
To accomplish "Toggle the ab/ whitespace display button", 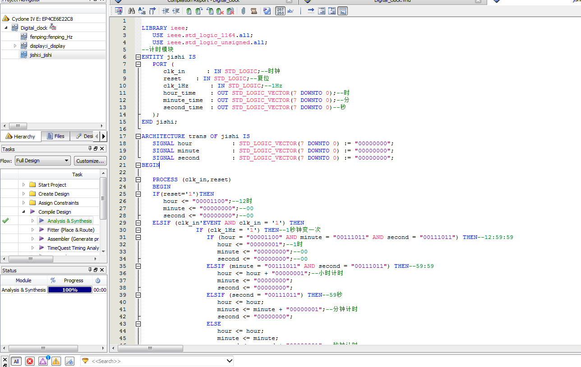I will (290, 11).
